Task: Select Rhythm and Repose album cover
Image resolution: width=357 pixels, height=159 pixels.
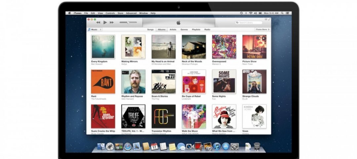Action: (134, 82)
